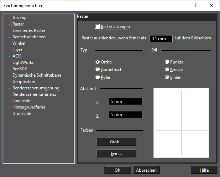Select Geoposition in the tree
This screenshot has height=177, width=220.
24,82
